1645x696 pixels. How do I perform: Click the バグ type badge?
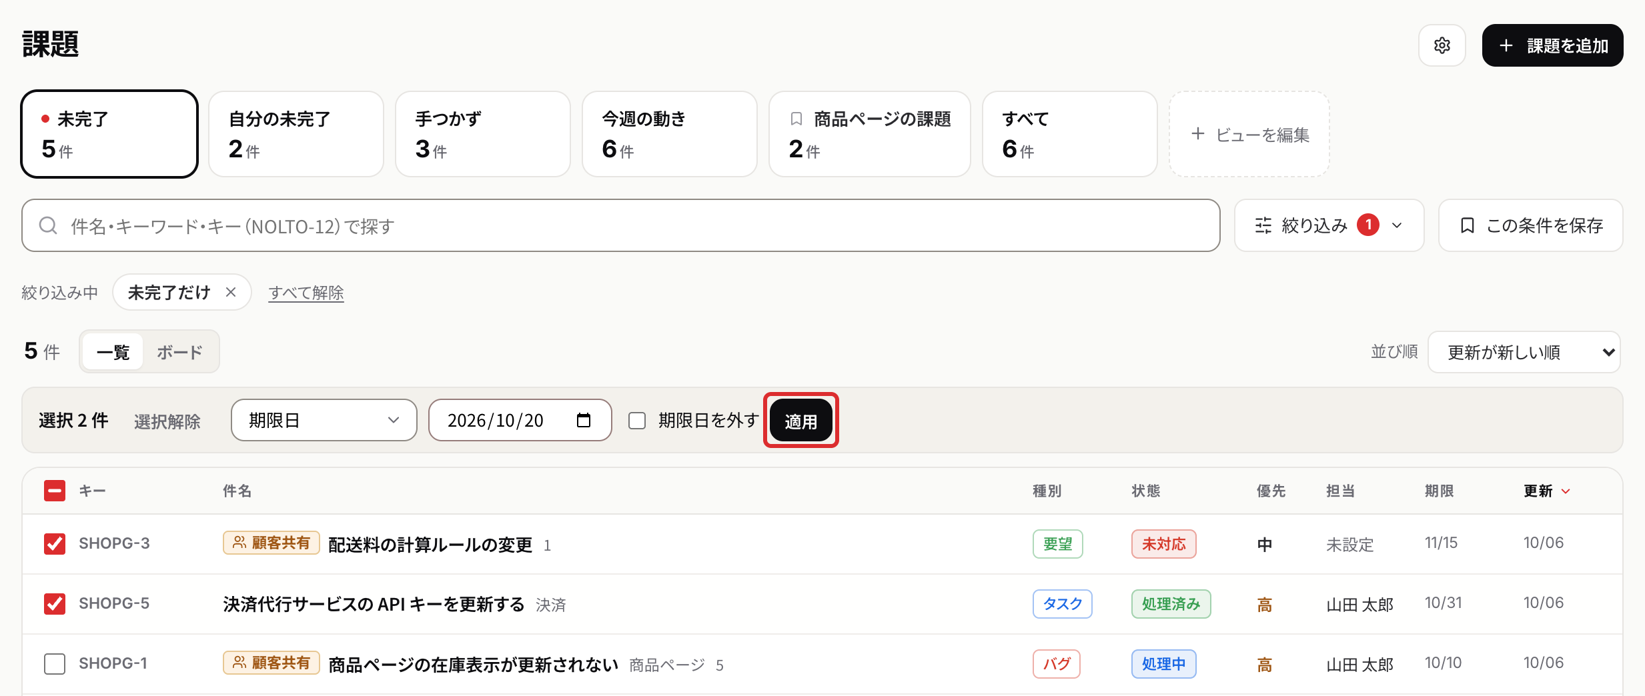[x=1057, y=664]
